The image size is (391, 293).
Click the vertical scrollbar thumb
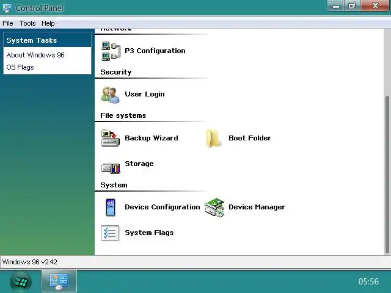coord(387,175)
